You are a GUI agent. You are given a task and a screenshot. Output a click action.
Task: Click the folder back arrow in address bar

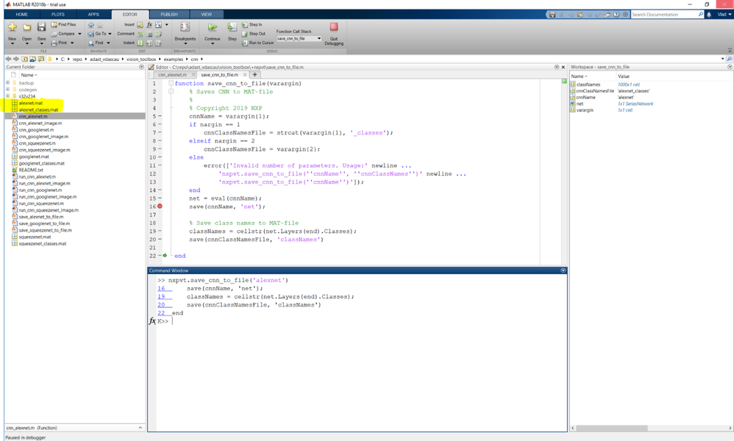[8, 59]
